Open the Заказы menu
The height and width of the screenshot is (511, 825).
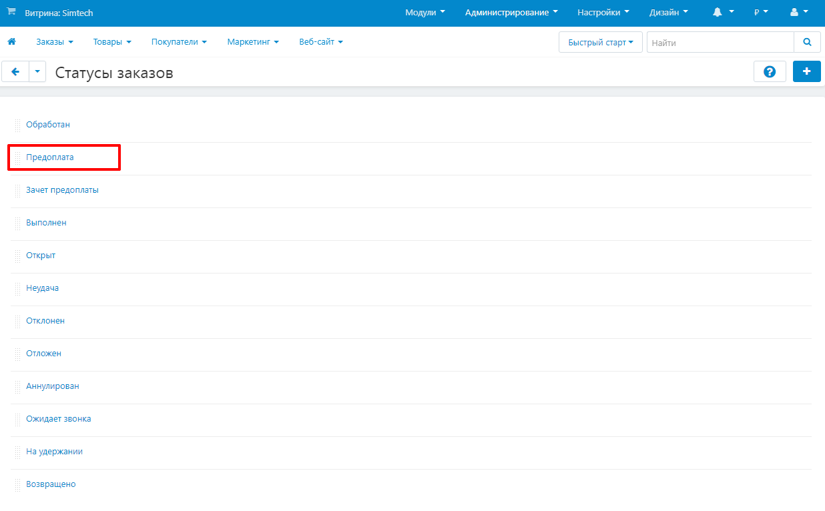(55, 42)
